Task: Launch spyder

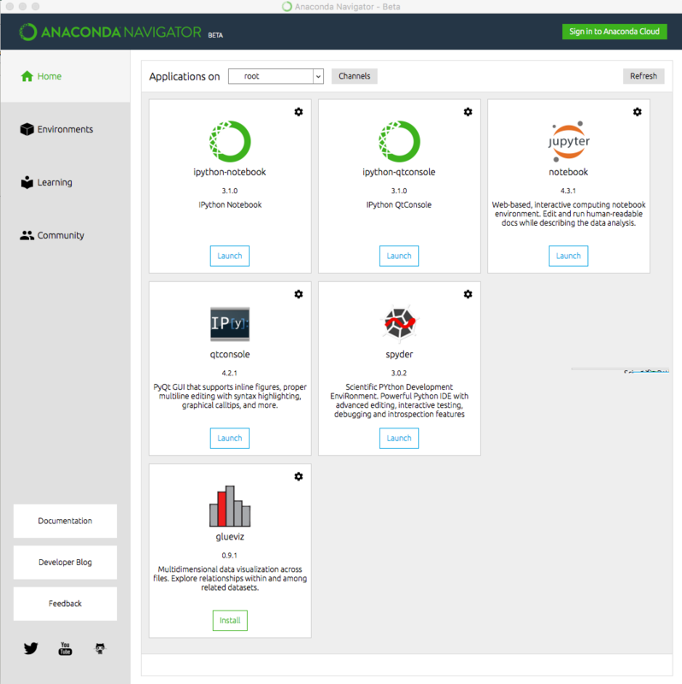Action: pyautogui.click(x=399, y=439)
